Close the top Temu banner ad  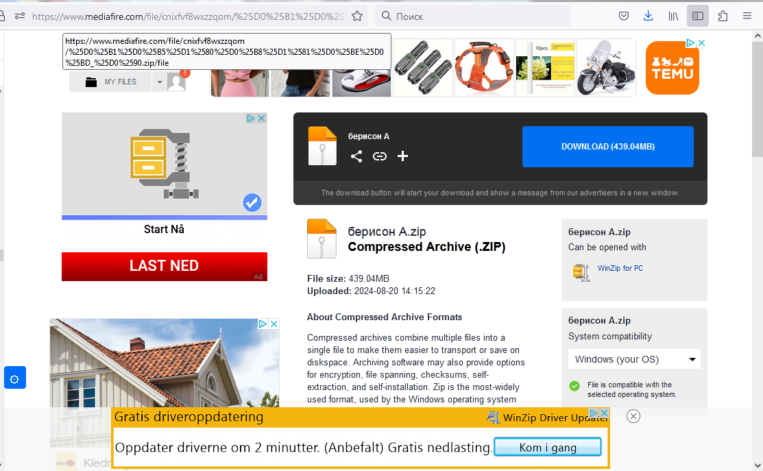(x=702, y=43)
